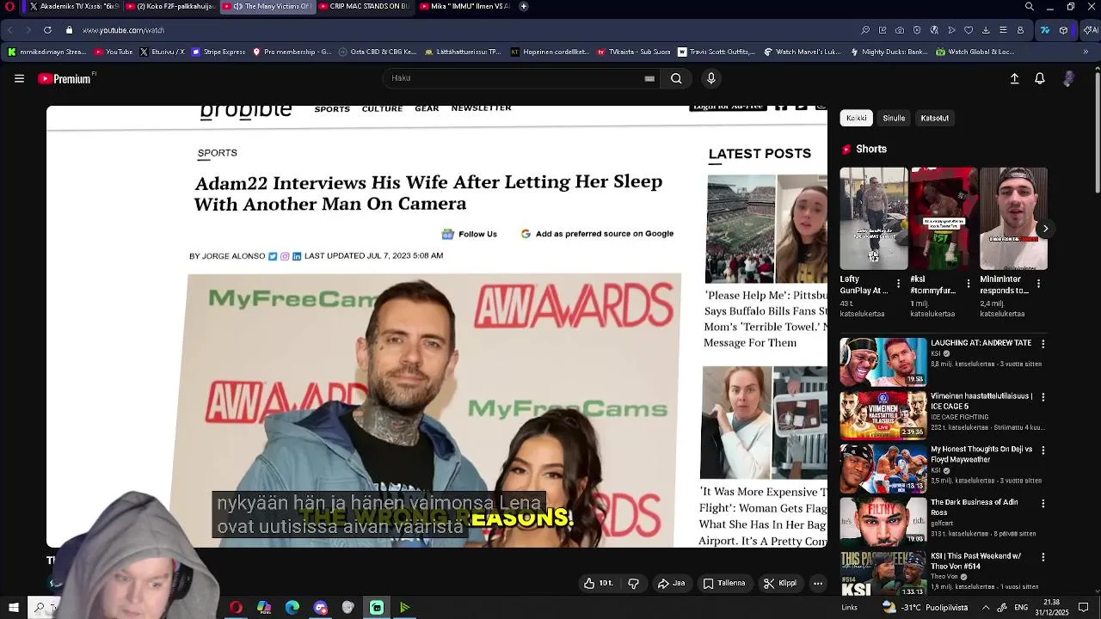Screen dimensions: 1101x619
Task: Open the LAUGHING AT: ANDREW TATE video title
Action: [x=981, y=343]
